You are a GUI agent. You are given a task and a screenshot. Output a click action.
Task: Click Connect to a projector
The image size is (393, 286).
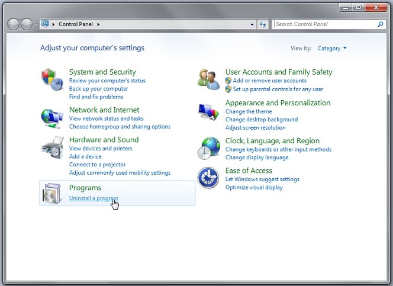pyautogui.click(x=97, y=165)
